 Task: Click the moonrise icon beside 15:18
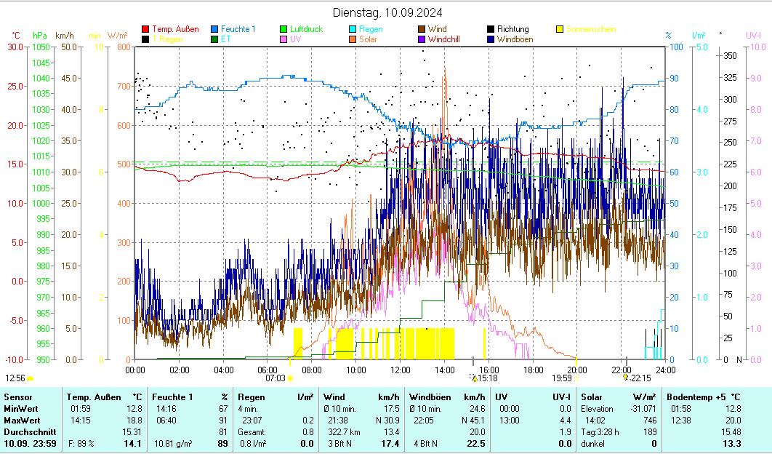(x=474, y=378)
